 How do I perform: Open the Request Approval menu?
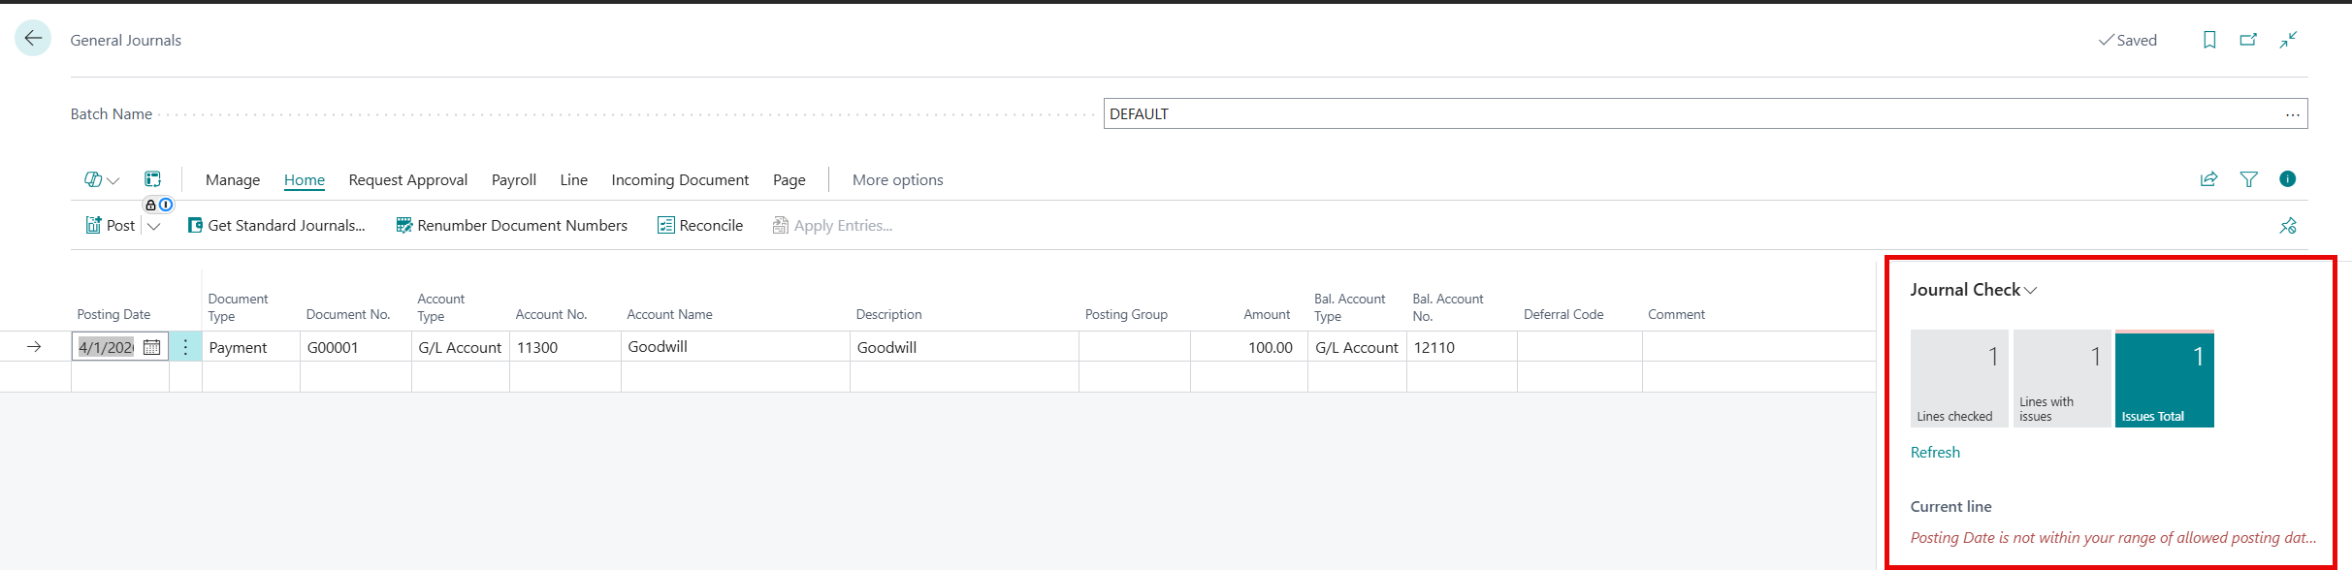click(x=408, y=179)
